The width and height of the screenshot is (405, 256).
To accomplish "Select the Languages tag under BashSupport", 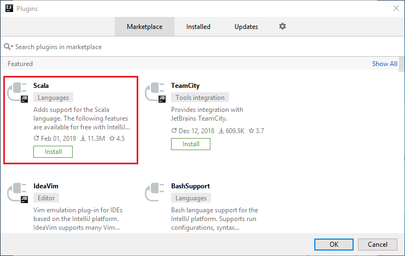I will click(x=191, y=198).
